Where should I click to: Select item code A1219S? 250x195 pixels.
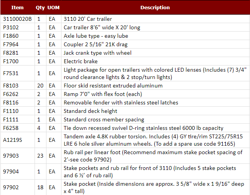pyautogui.click(x=12, y=140)
